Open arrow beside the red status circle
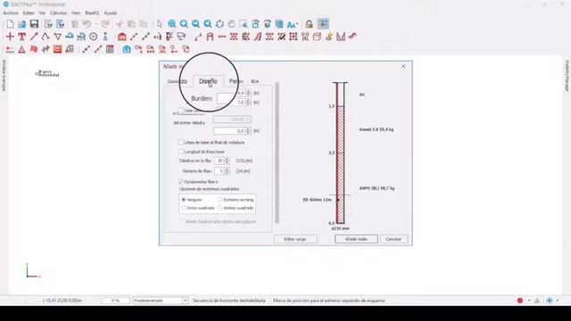The height and width of the screenshot is (321, 571). pyautogui.click(x=529, y=300)
